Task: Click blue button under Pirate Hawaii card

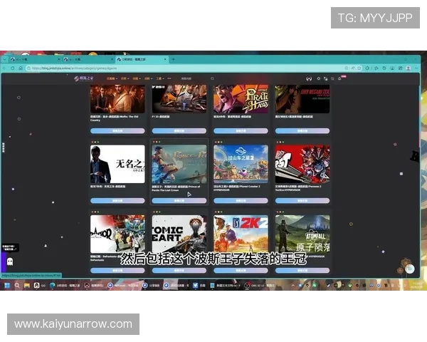Action: tap(241, 131)
